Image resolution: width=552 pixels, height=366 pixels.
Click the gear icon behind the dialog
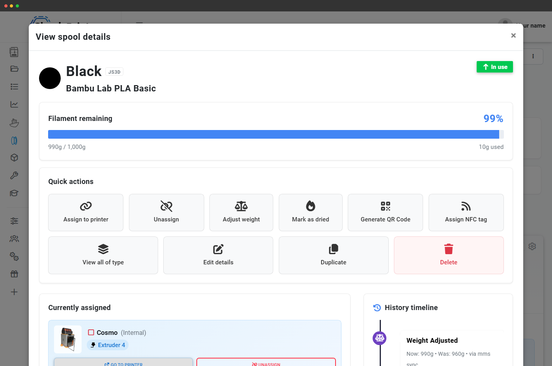click(532, 246)
